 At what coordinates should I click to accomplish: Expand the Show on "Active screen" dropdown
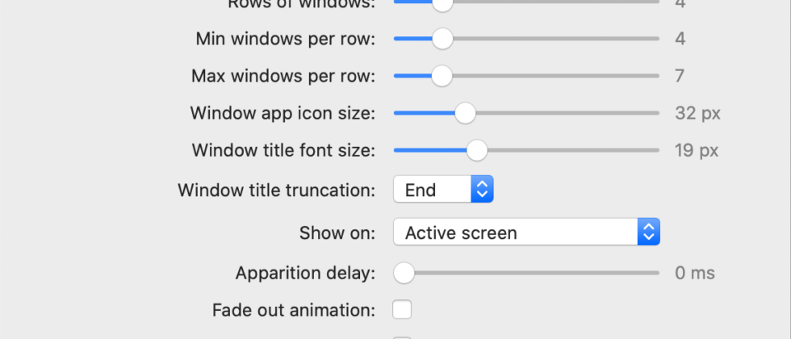point(526,232)
